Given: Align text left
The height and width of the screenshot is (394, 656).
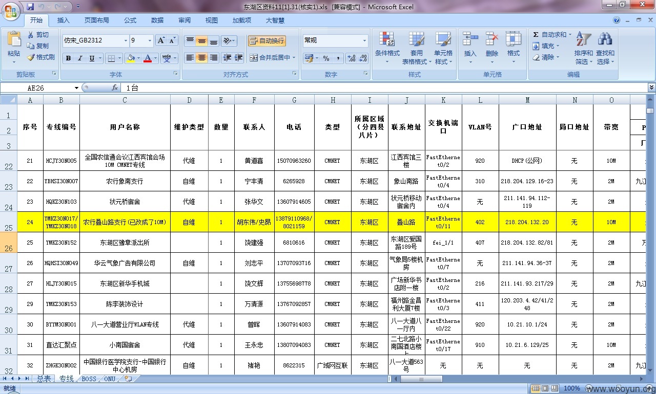Looking at the screenshot, I should point(190,58).
